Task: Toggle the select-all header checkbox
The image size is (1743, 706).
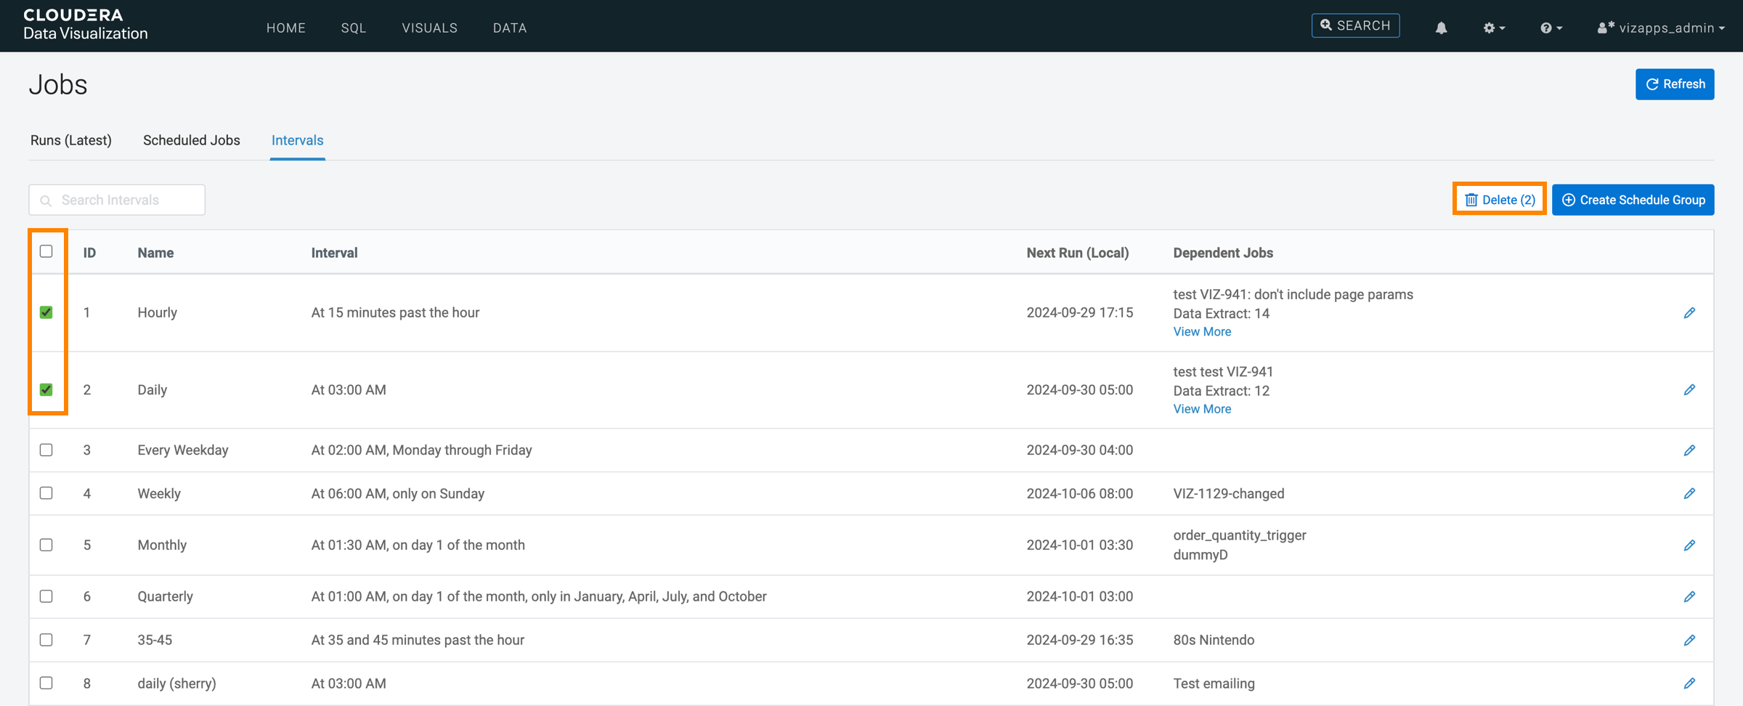Action: (x=46, y=251)
